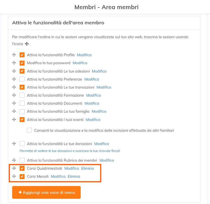The image size is (210, 204).
Task: Open Modifica link for Le tue transazioni
Action: coord(104,87)
